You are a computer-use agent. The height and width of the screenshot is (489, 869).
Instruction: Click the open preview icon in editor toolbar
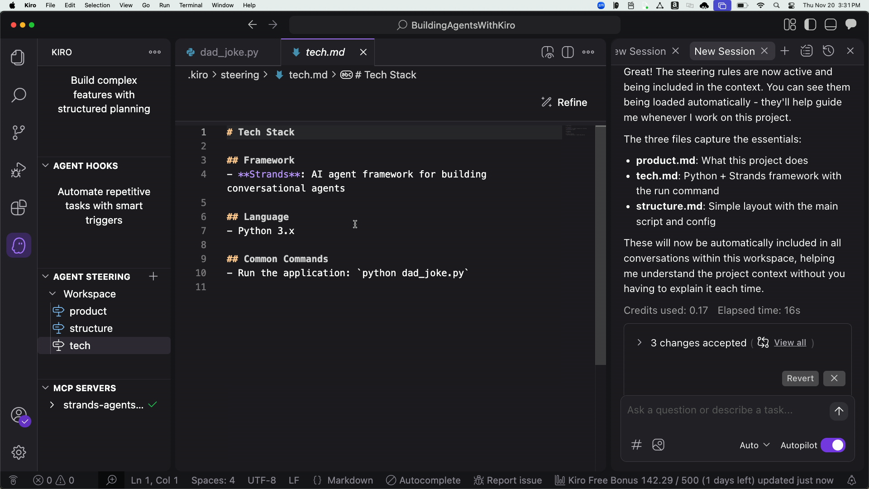[548, 52]
